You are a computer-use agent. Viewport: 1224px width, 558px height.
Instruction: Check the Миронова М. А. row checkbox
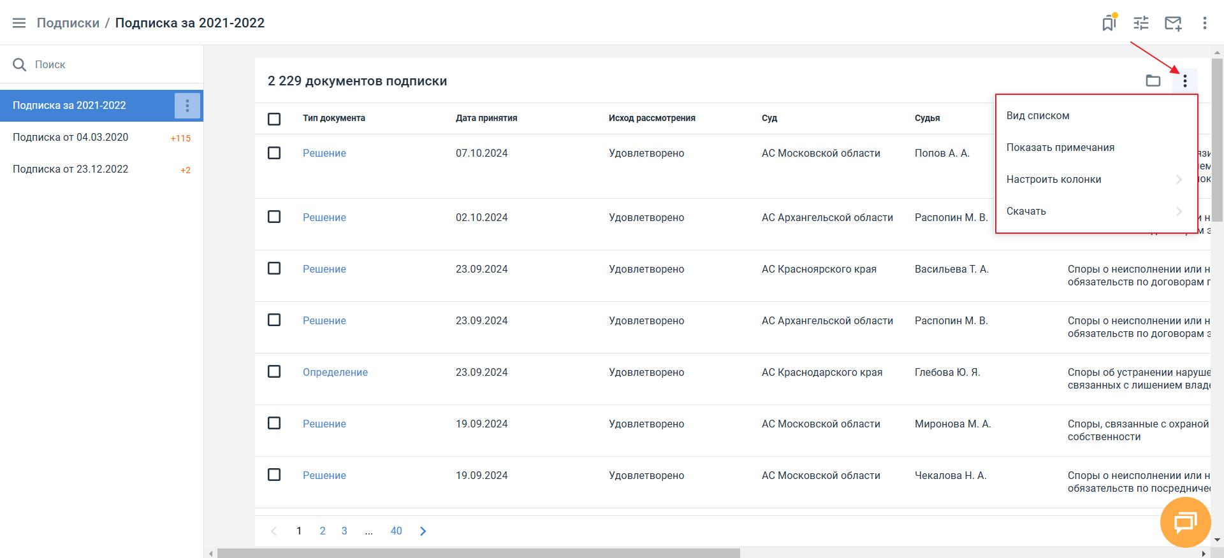click(x=274, y=423)
